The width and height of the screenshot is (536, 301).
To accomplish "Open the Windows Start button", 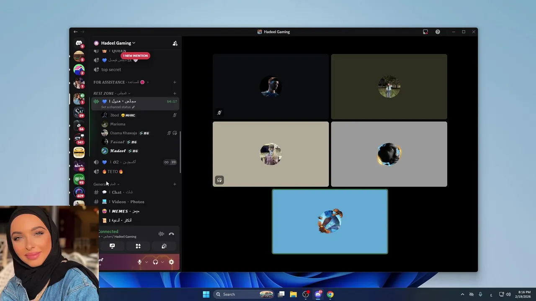I will coord(206,294).
